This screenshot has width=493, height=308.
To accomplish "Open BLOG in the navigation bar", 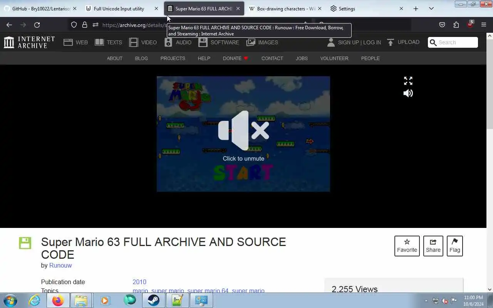I will (141, 59).
